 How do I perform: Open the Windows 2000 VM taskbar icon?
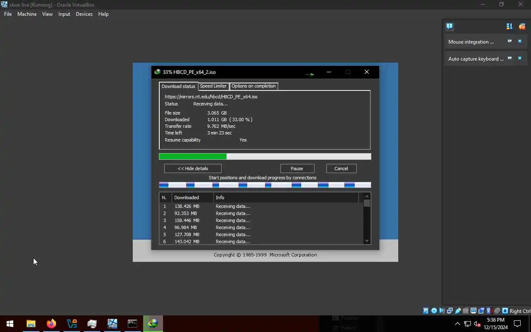112,324
